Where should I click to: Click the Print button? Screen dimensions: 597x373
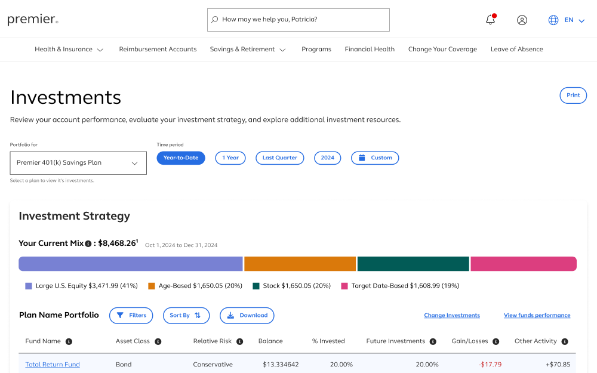coord(573,95)
